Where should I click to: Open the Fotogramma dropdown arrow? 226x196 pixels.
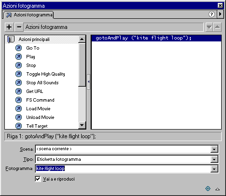[x=214, y=169]
